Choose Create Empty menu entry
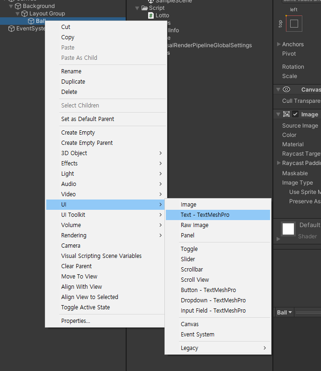 point(106,133)
